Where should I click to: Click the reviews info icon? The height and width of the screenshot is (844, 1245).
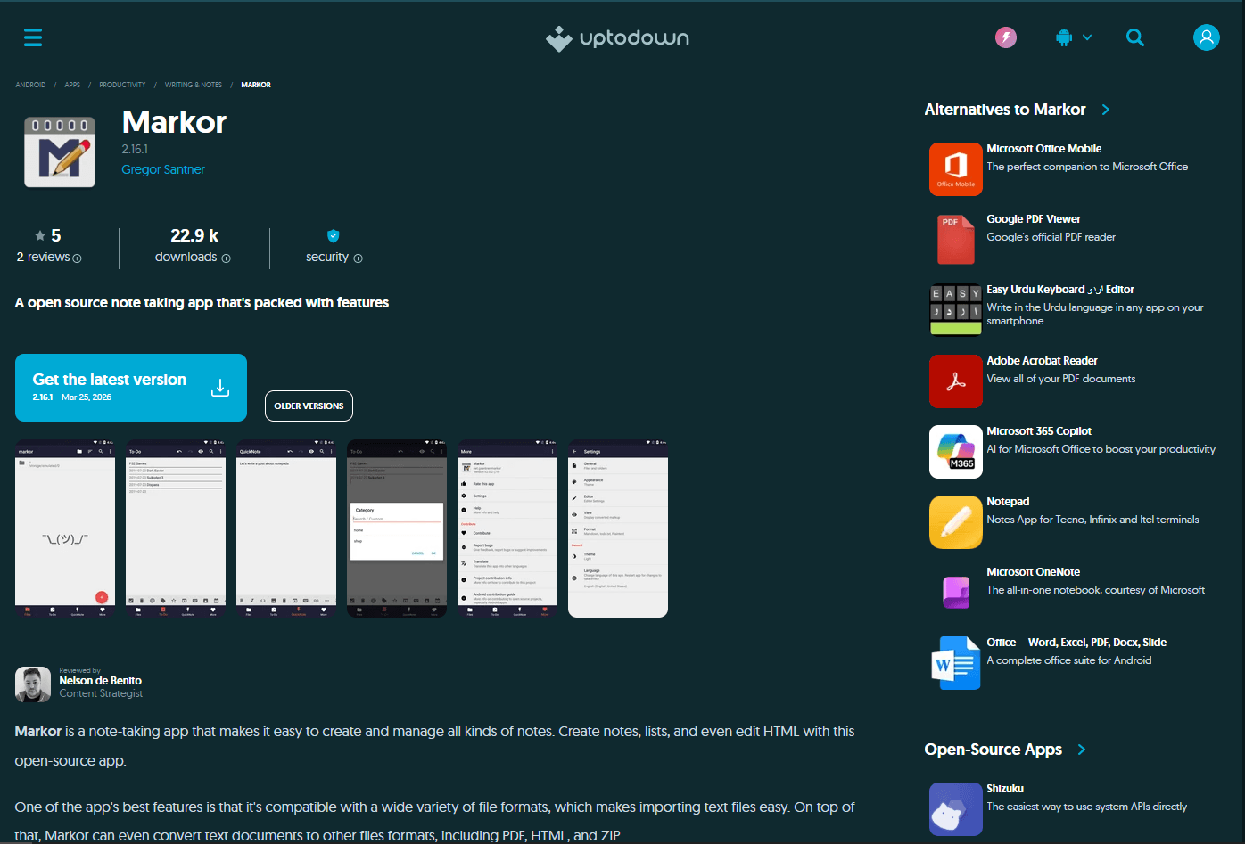[x=77, y=258]
